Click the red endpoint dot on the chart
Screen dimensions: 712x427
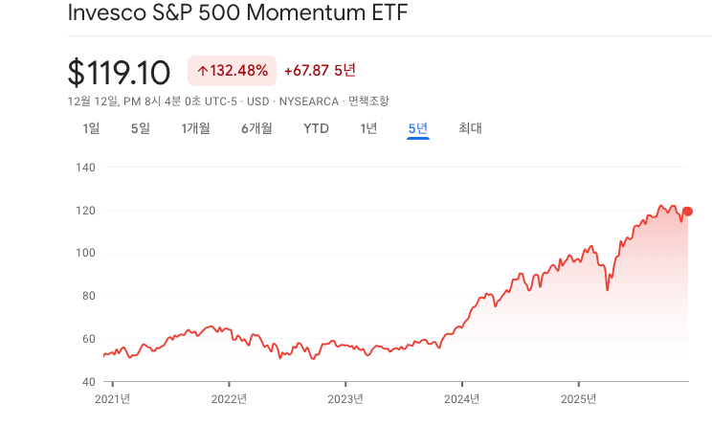[687, 212]
